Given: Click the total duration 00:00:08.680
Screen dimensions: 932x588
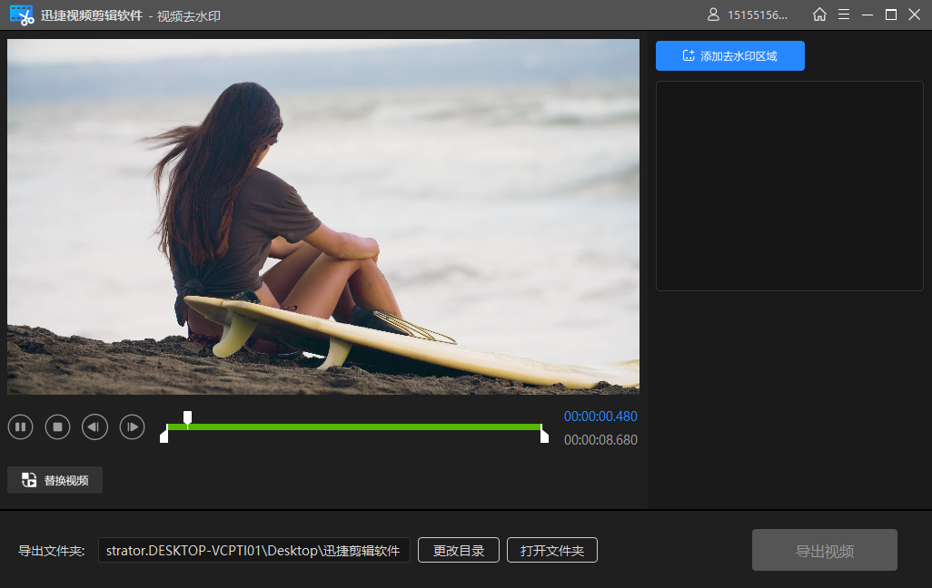Looking at the screenshot, I should pos(600,440).
